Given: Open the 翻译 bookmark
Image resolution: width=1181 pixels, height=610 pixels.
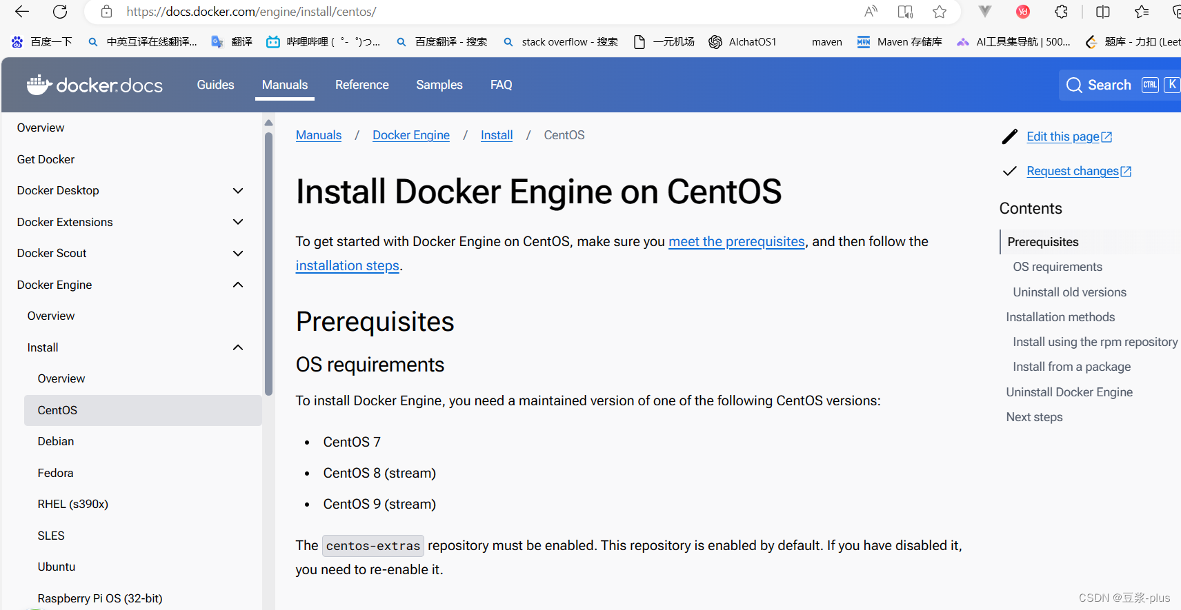Looking at the screenshot, I should [x=232, y=42].
